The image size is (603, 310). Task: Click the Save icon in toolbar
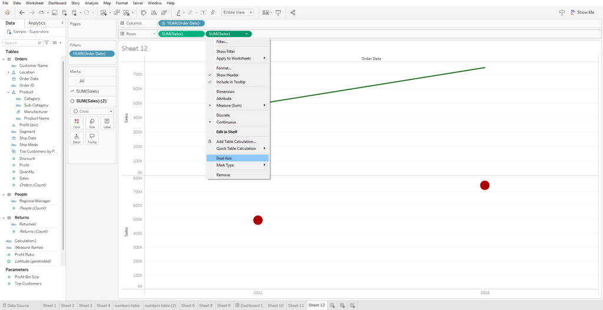[x=55, y=12]
